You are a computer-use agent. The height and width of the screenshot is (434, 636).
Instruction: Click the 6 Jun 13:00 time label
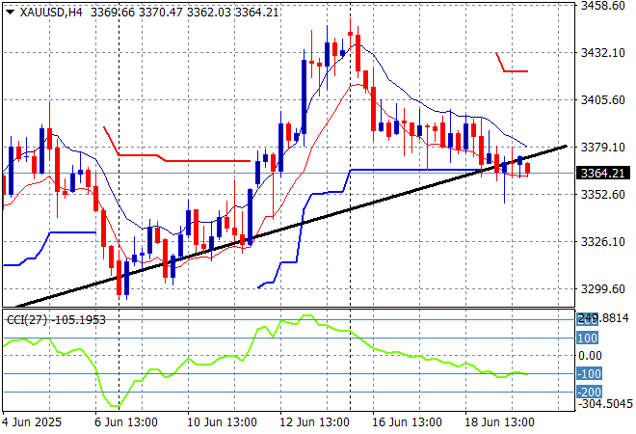click(126, 421)
